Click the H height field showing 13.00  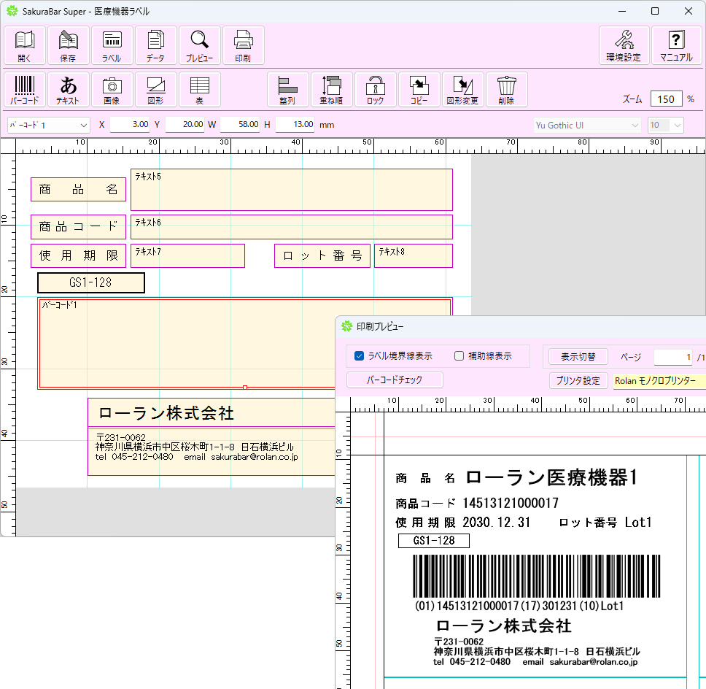click(x=295, y=124)
